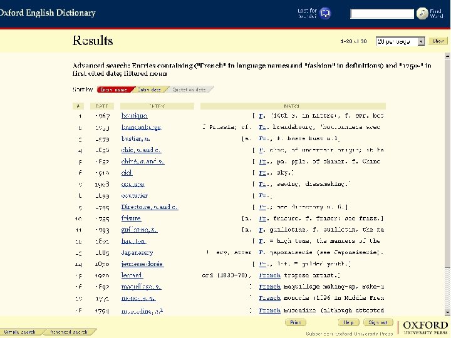This screenshot has width=451, height=338.
Task: Click the Print button
Action: [x=296, y=322]
